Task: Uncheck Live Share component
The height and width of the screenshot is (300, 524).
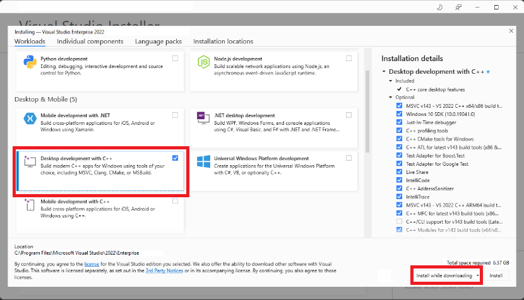Action: pos(399,172)
